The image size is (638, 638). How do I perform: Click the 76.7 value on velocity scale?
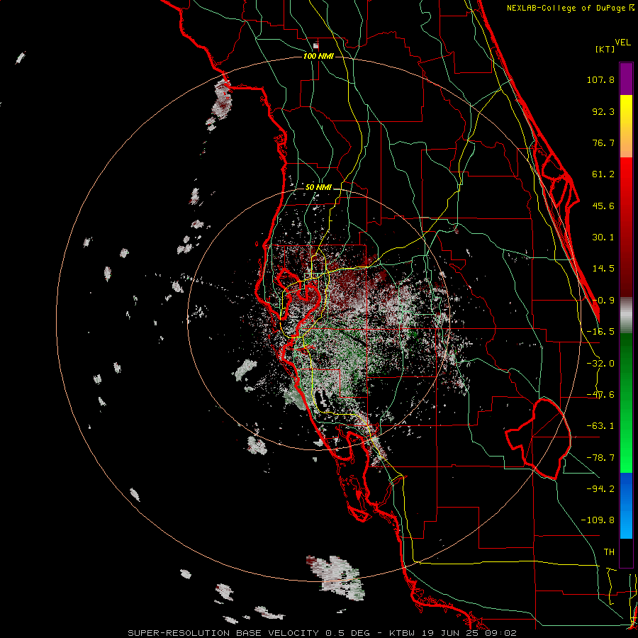[x=603, y=142]
